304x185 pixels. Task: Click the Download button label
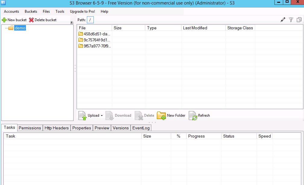point(123,115)
